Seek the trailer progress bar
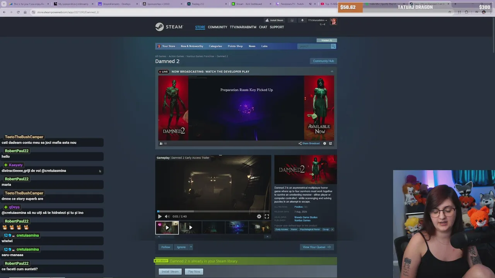Viewport: 495px width, 278px height. coord(213,211)
